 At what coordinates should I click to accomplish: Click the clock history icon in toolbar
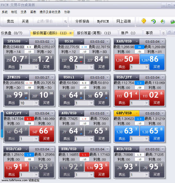pyautogui.click(x=163, y=21)
